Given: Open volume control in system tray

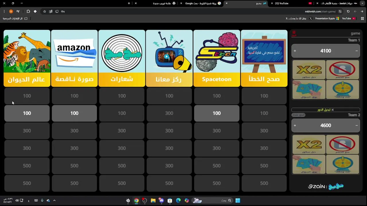Looking at the screenshot, I should click(17, 201).
